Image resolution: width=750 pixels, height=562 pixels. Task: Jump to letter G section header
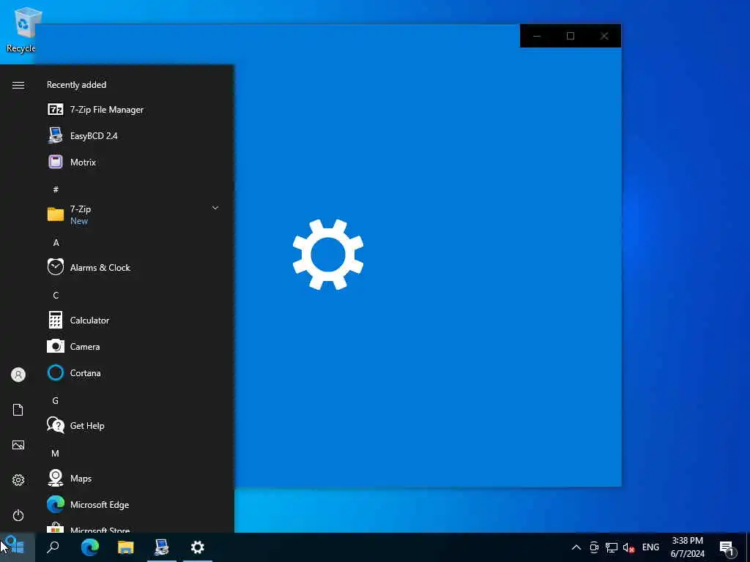[x=56, y=400]
